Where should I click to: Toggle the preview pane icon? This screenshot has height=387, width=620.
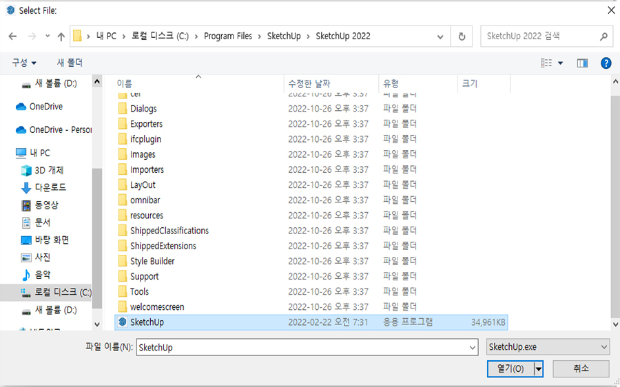pyautogui.click(x=582, y=63)
